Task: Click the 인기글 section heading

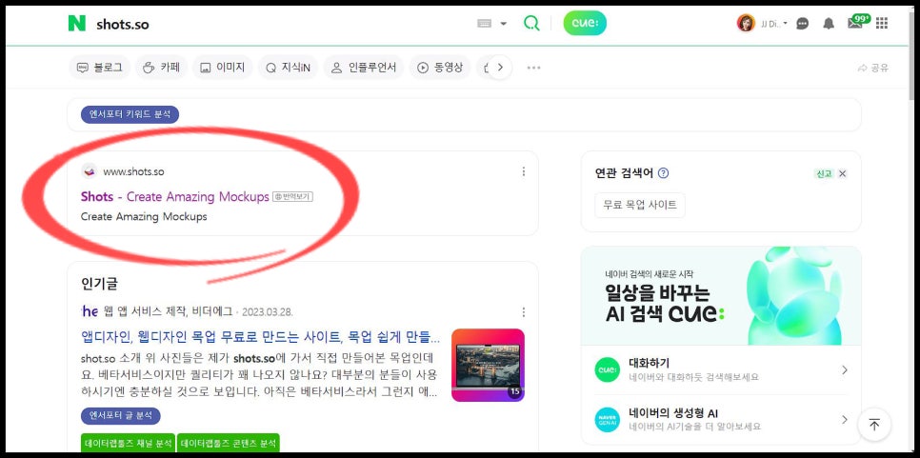Action: [99, 284]
